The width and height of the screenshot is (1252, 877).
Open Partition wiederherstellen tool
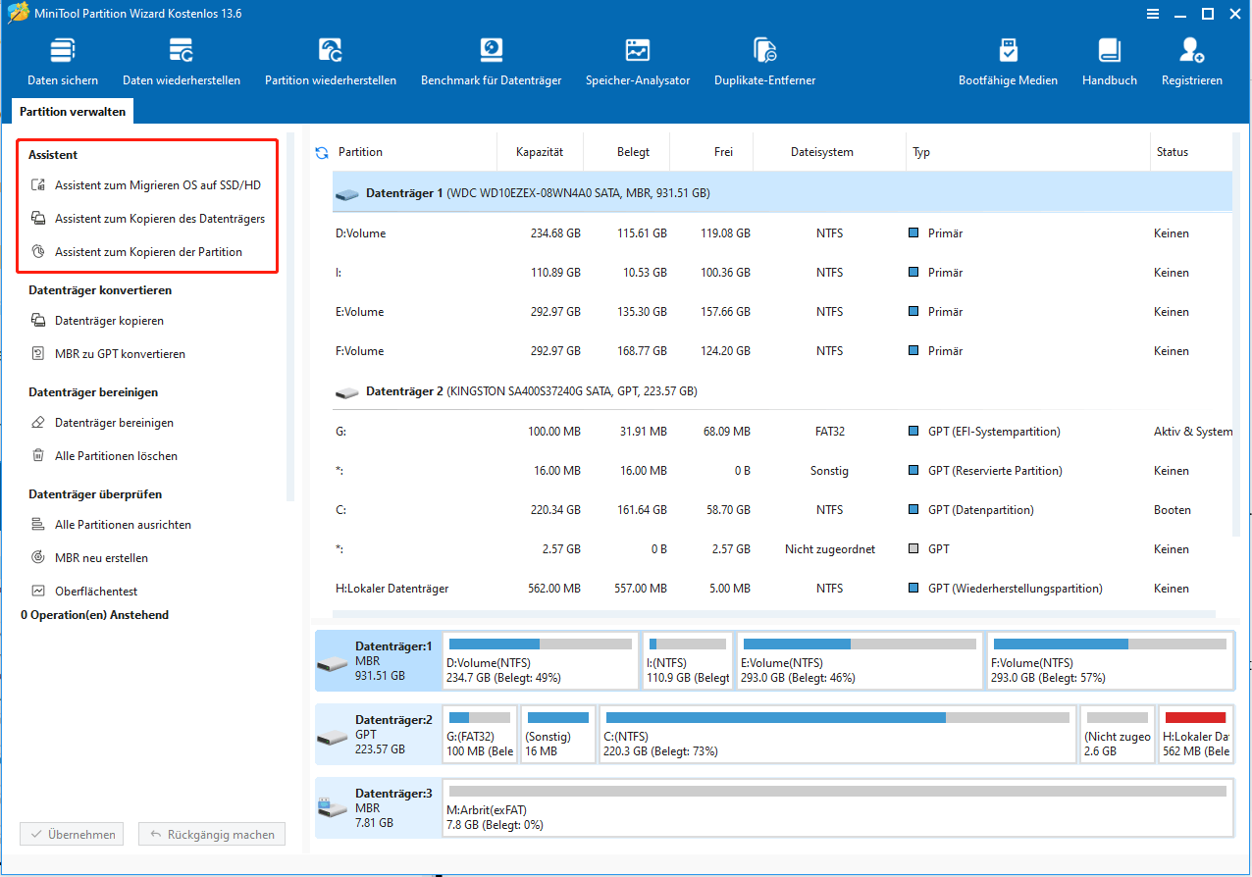[x=331, y=63]
